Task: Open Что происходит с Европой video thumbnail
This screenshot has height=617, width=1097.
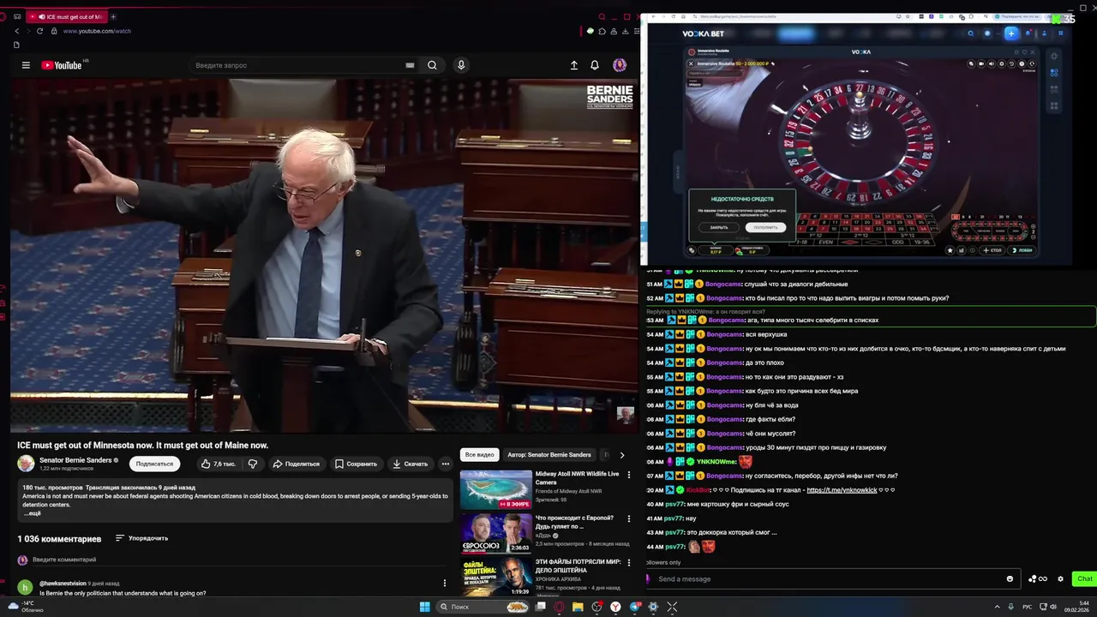Action: (x=495, y=533)
